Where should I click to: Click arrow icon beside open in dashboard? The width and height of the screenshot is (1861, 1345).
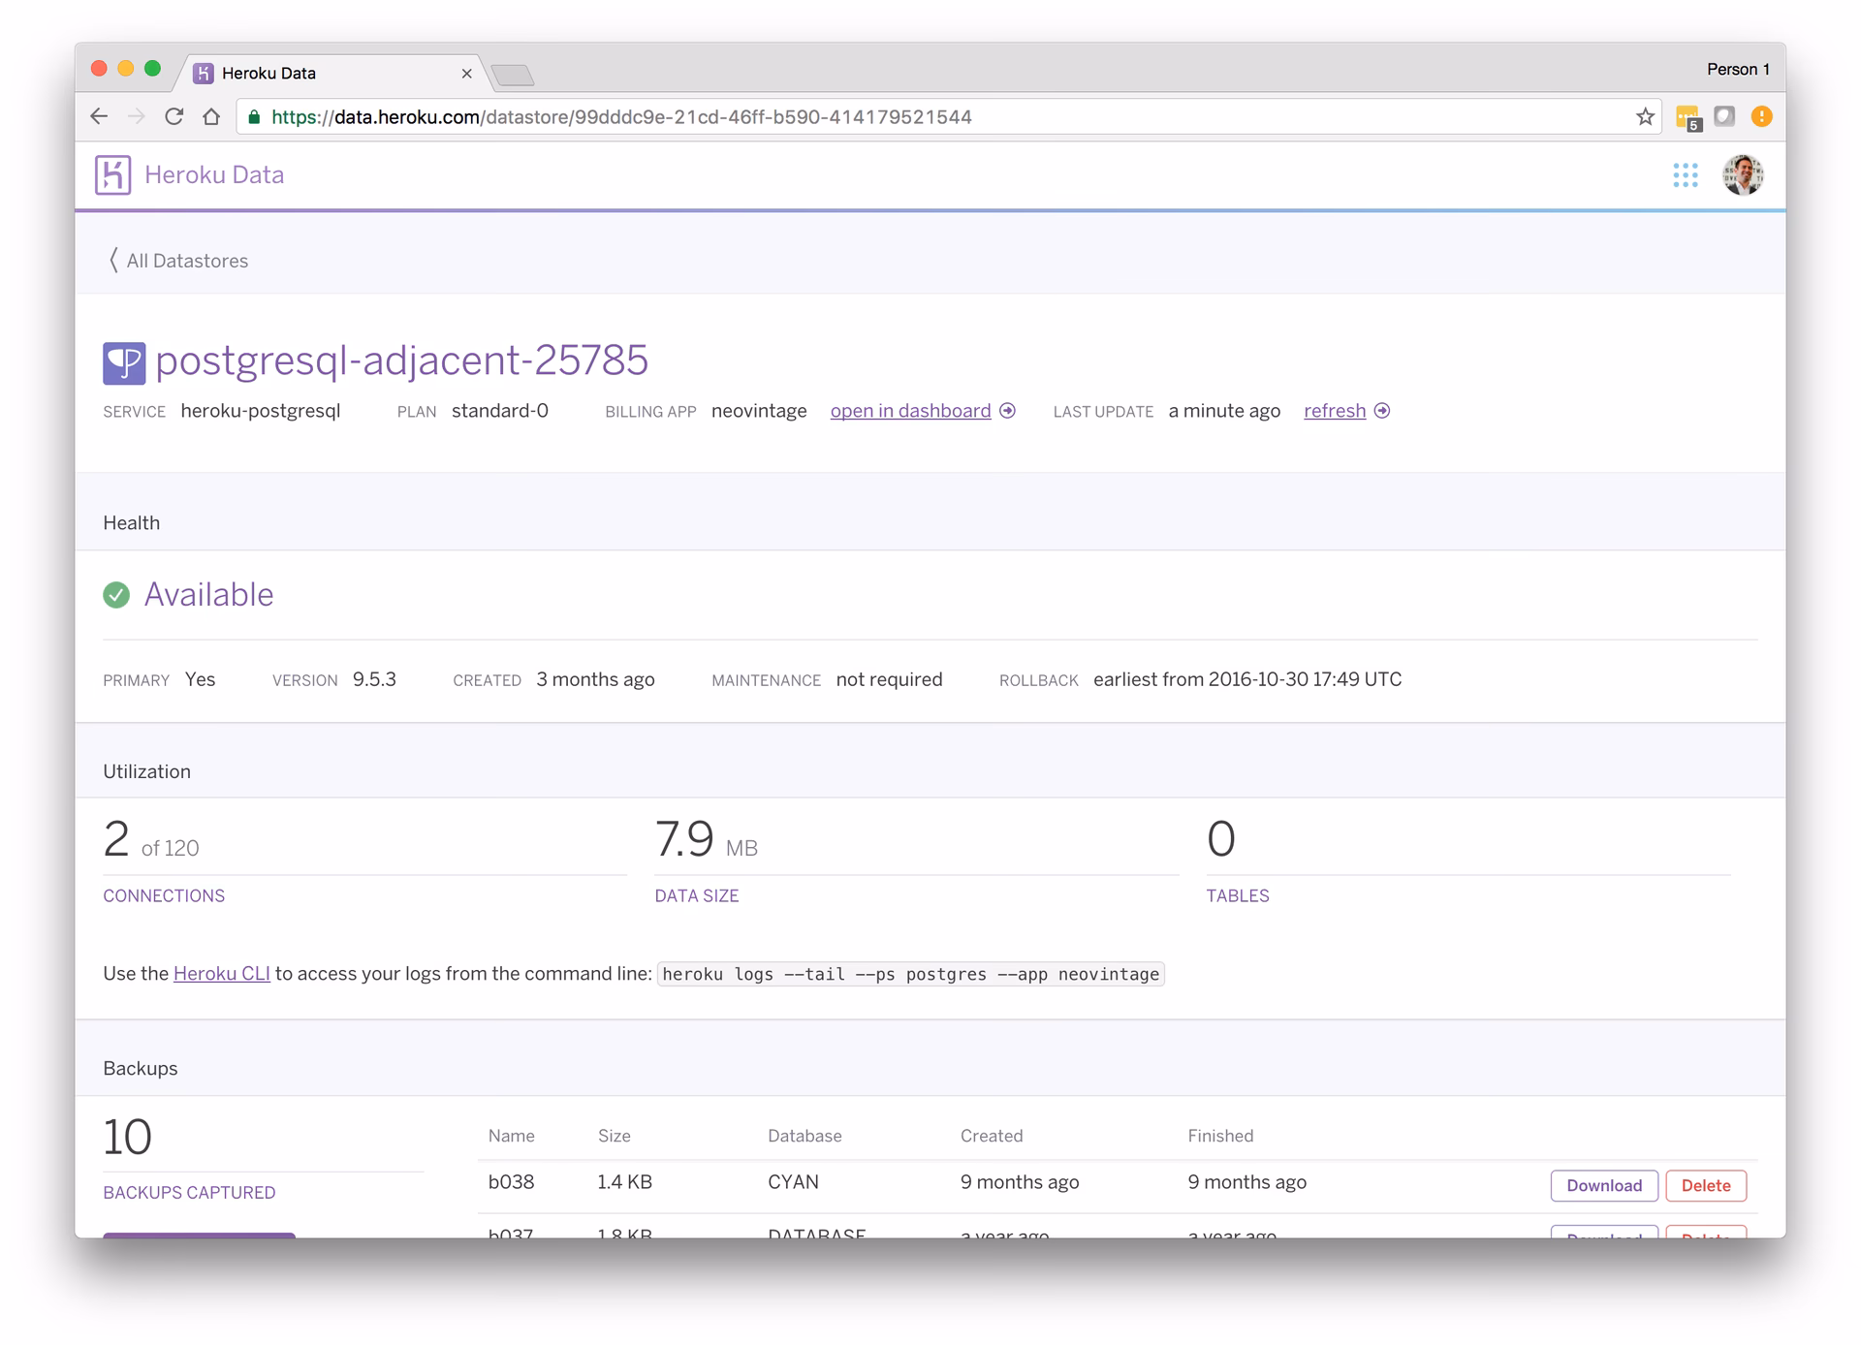click(1008, 411)
